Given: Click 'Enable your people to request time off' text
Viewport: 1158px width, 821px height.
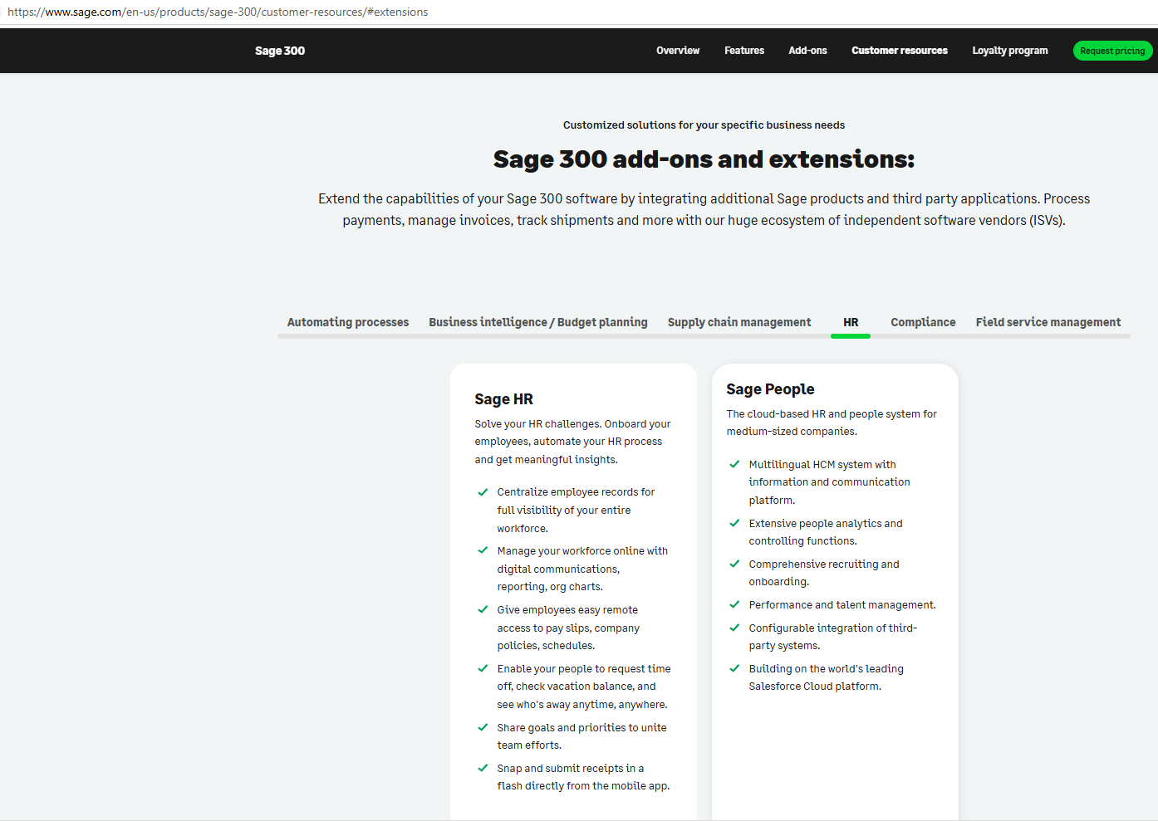Looking at the screenshot, I should point(584,687).
